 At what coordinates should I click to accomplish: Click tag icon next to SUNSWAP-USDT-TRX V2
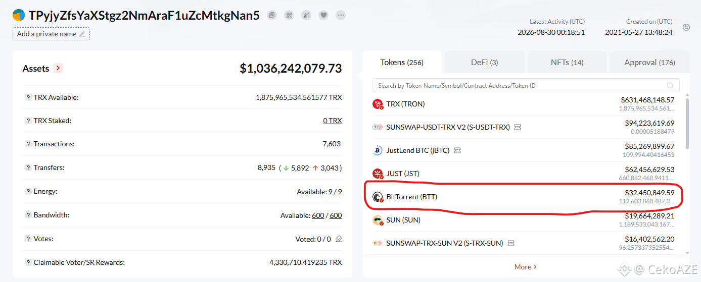(518, 127)
